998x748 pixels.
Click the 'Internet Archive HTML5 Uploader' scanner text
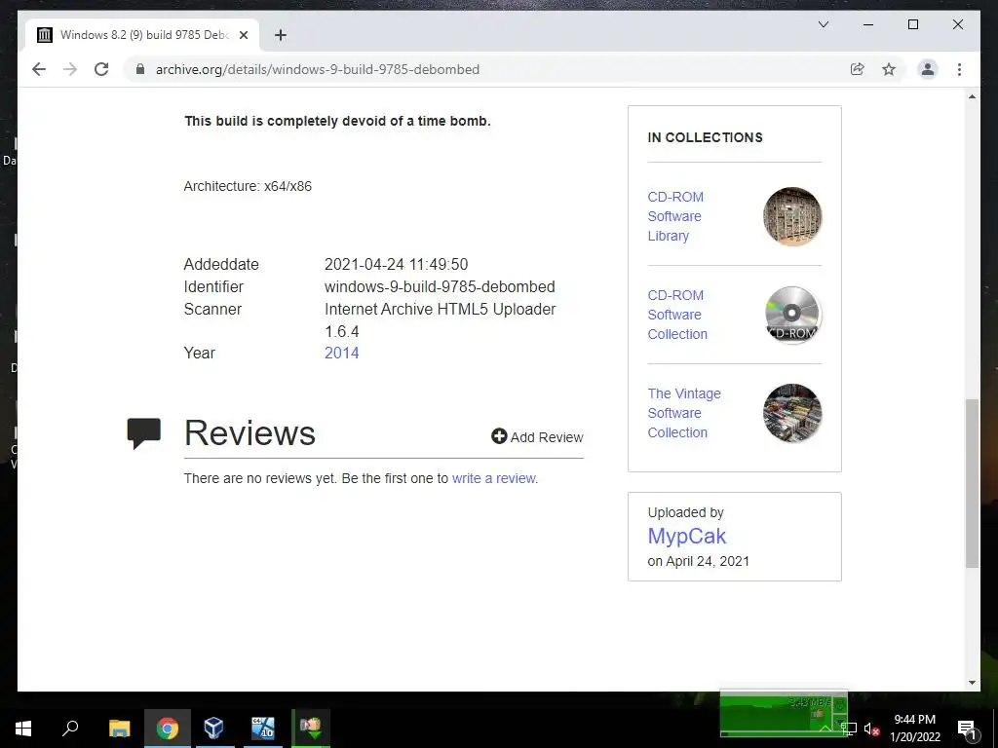point(440,309)
